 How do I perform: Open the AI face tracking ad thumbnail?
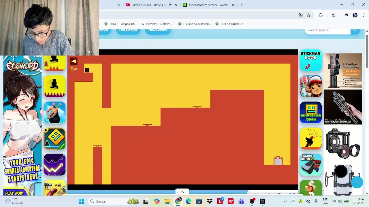[343, 71]
